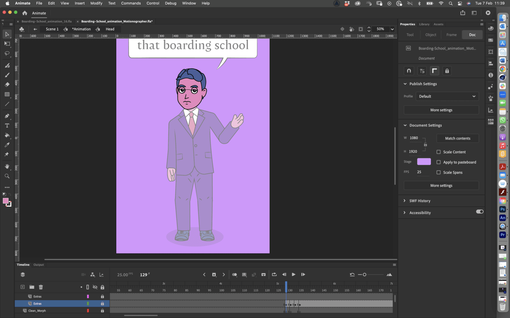The width and height of the screenshot is (510, 318).
Task: Open the Profile dropdown showing Default
Action: (x=447, y=96)
